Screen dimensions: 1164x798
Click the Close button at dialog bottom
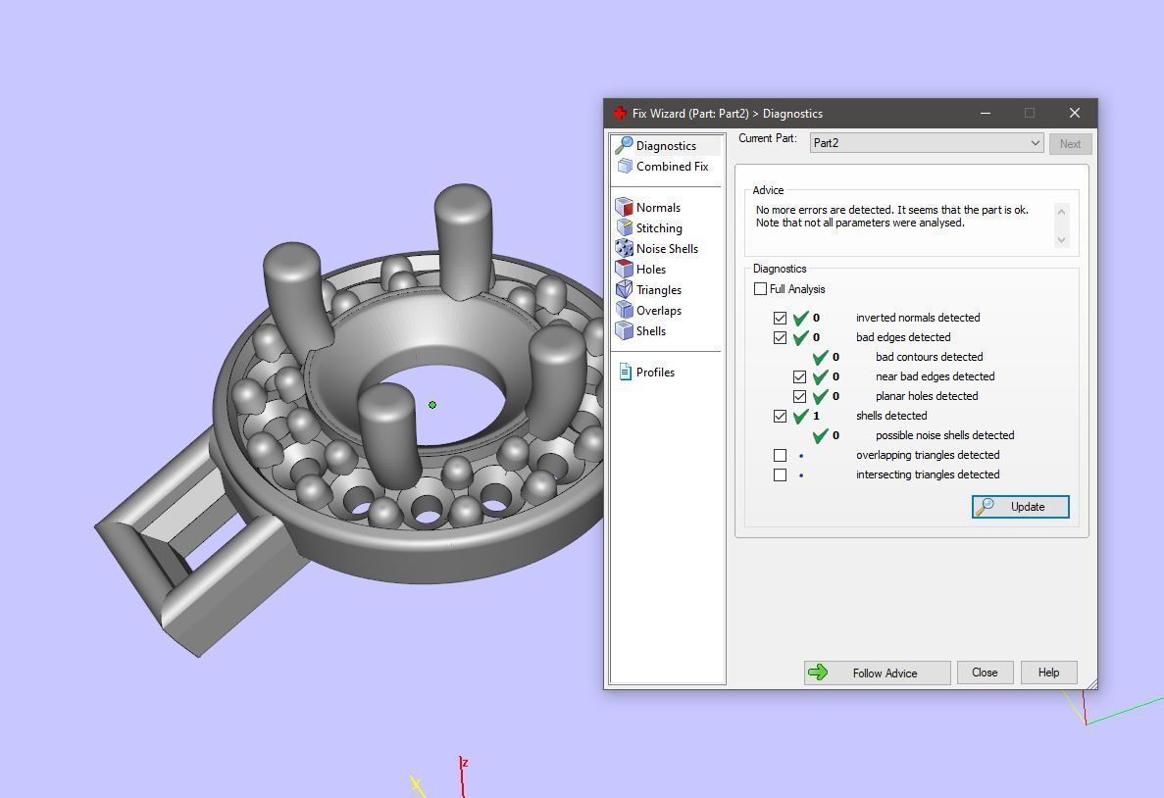click(x=985, y=673)
